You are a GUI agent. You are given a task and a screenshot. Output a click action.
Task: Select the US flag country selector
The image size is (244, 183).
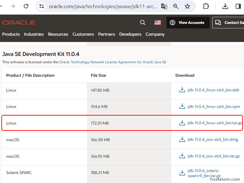158,23
